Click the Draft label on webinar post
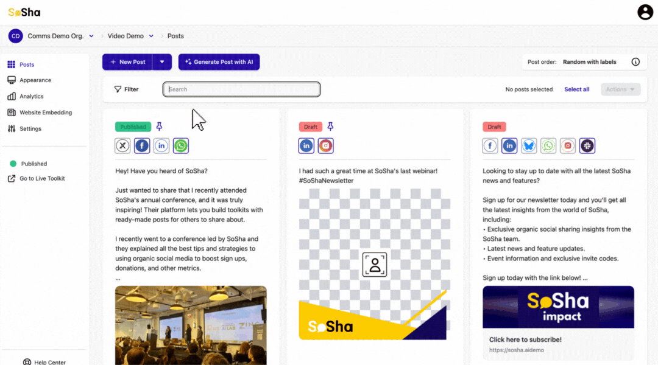This screenshot has width=658, height=365. (311, 127)
